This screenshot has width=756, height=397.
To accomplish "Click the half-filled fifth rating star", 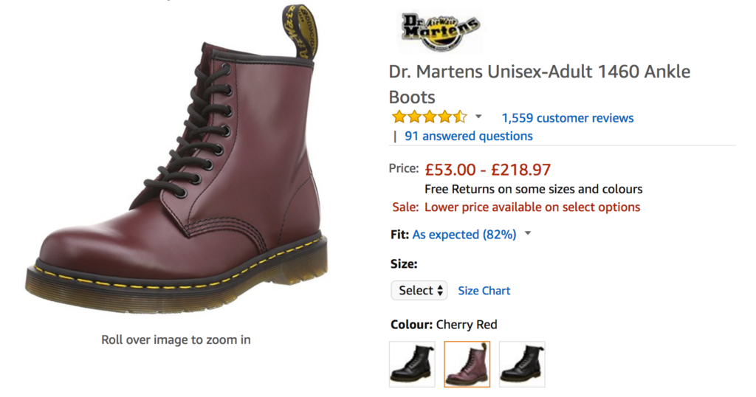I will [461, 117].
